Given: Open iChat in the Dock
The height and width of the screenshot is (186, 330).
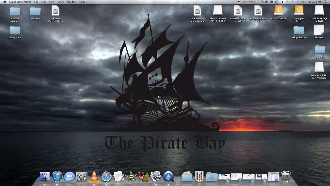Looking at the screenshot, I should pyautogui.click(x=69, y=177).
